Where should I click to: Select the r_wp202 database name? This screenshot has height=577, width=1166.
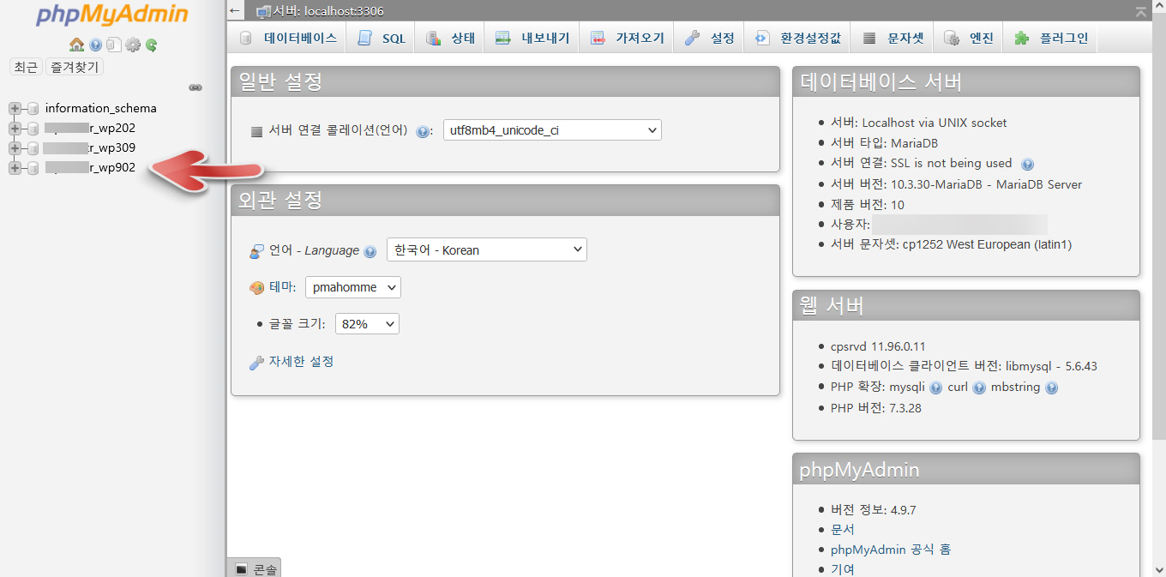pos(90,128)
